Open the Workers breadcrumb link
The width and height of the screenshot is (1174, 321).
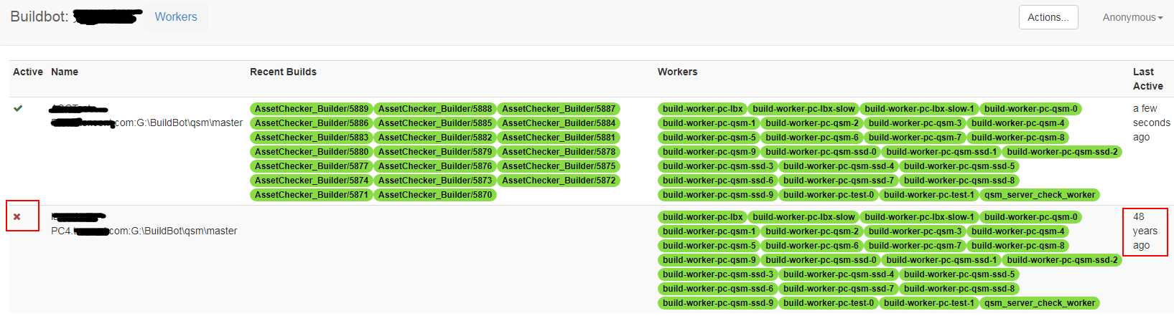click(176, 16)
